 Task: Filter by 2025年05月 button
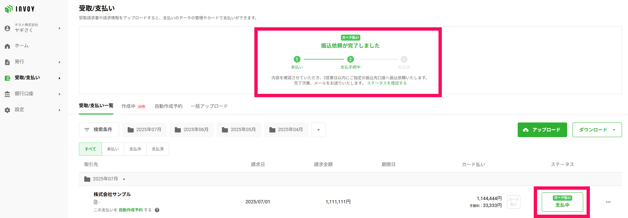click(239, 130)
